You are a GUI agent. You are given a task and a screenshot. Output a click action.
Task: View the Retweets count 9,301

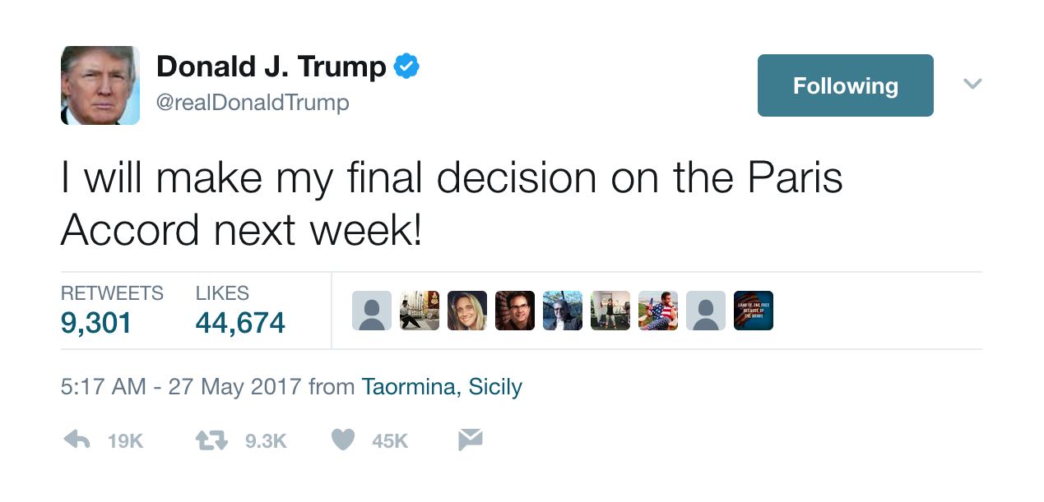coord(96,323)
